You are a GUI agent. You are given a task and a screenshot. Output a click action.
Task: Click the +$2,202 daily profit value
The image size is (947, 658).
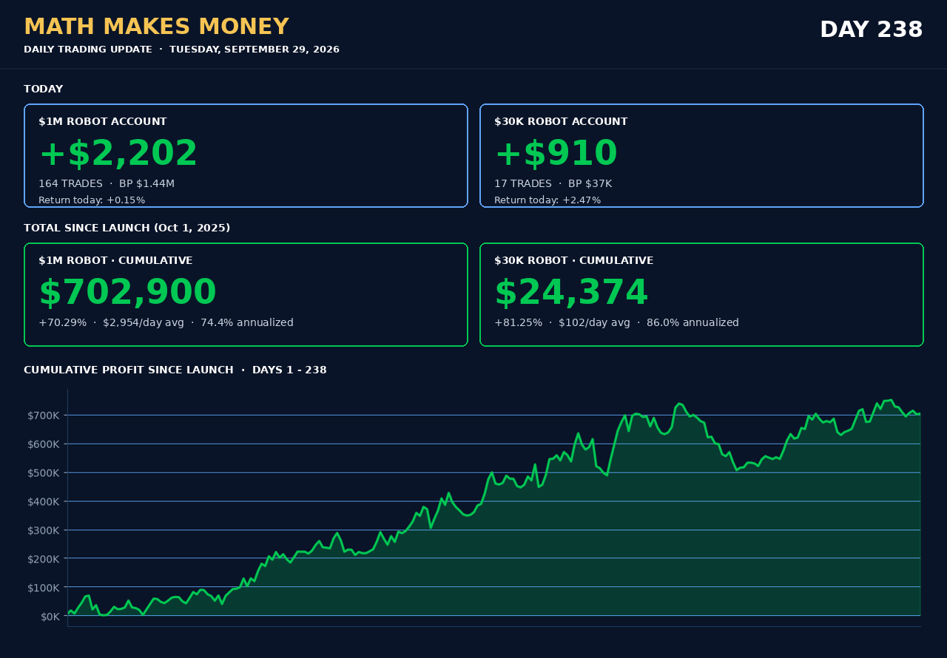tap(118, 154)
